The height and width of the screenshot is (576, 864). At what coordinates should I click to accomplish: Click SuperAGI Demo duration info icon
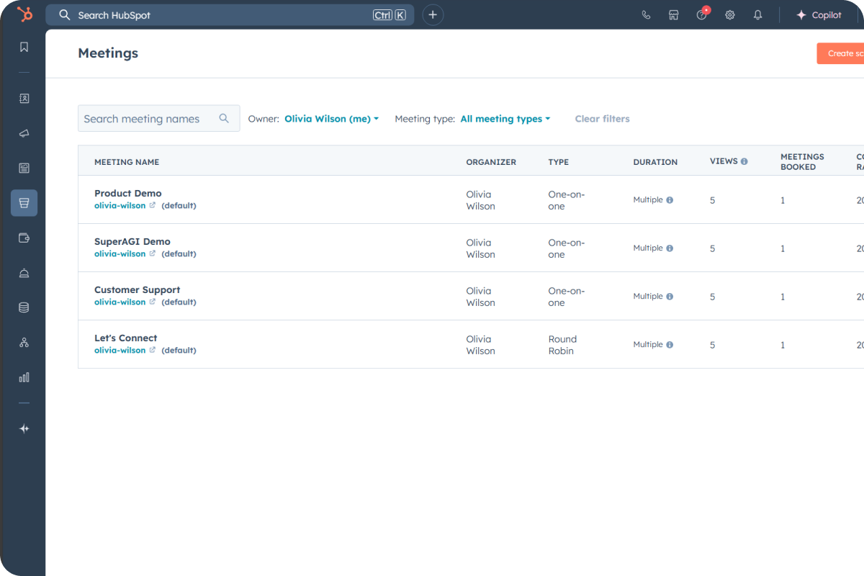670,248
